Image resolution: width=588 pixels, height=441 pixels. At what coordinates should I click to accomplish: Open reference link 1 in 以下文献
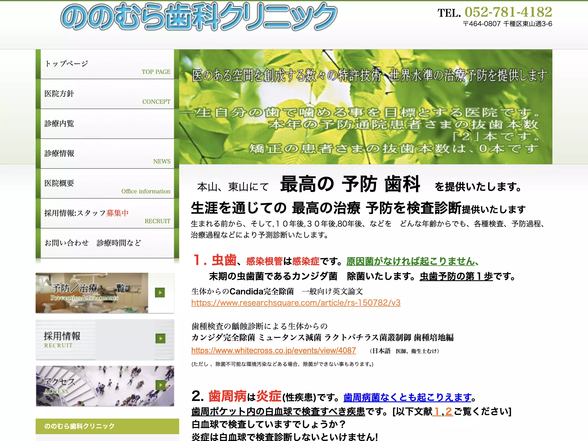437,411
